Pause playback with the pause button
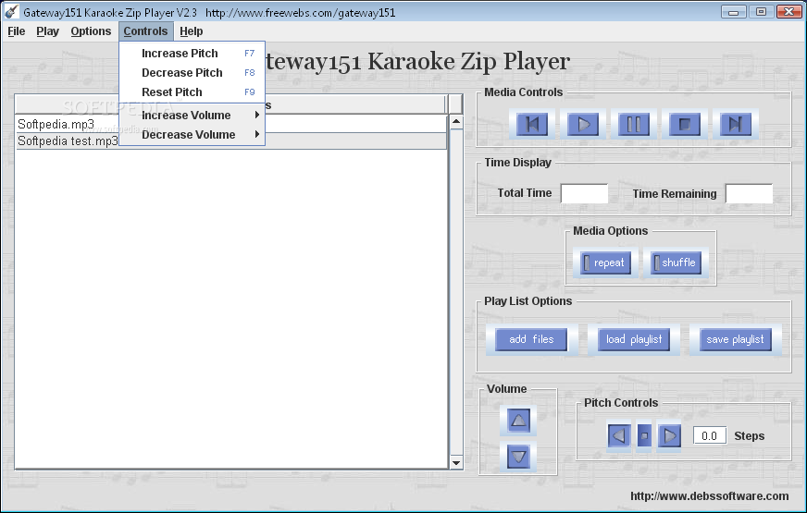The width and height of the screenshot is (807, 513). click(634, 124)
